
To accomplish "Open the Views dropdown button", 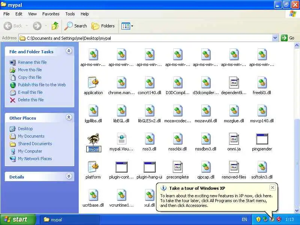I will pyautogui.click(x=127, y=26).
